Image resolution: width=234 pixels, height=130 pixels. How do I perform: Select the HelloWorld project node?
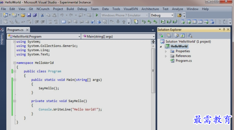pos(179,46)
